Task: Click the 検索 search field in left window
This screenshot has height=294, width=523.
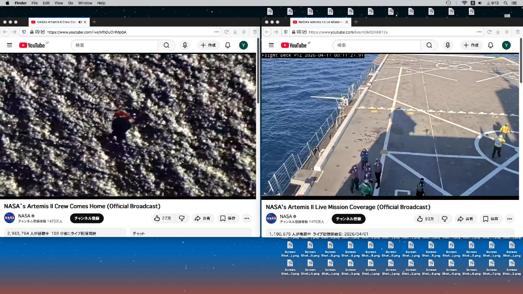Action: (115, 45)
